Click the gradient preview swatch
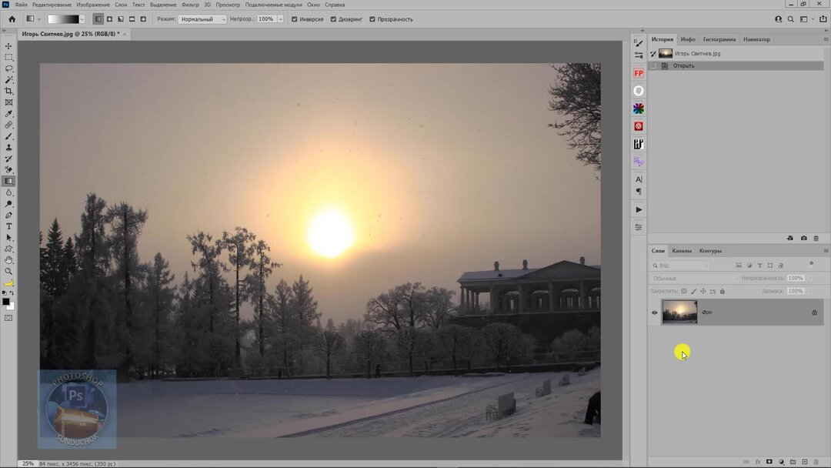 (63, 19)
